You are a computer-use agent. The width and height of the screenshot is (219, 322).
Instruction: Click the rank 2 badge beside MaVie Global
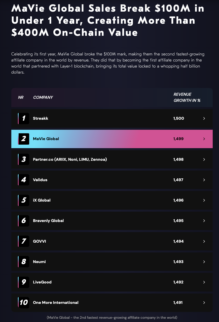pyautogui.click(x=24, y=139)
